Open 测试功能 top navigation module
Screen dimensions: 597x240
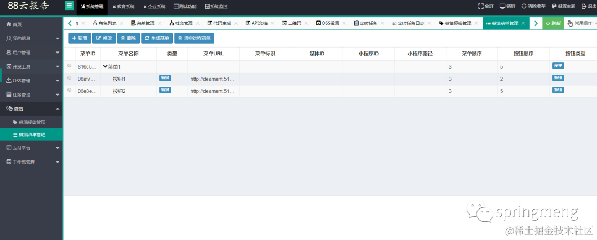click(185, 7)
